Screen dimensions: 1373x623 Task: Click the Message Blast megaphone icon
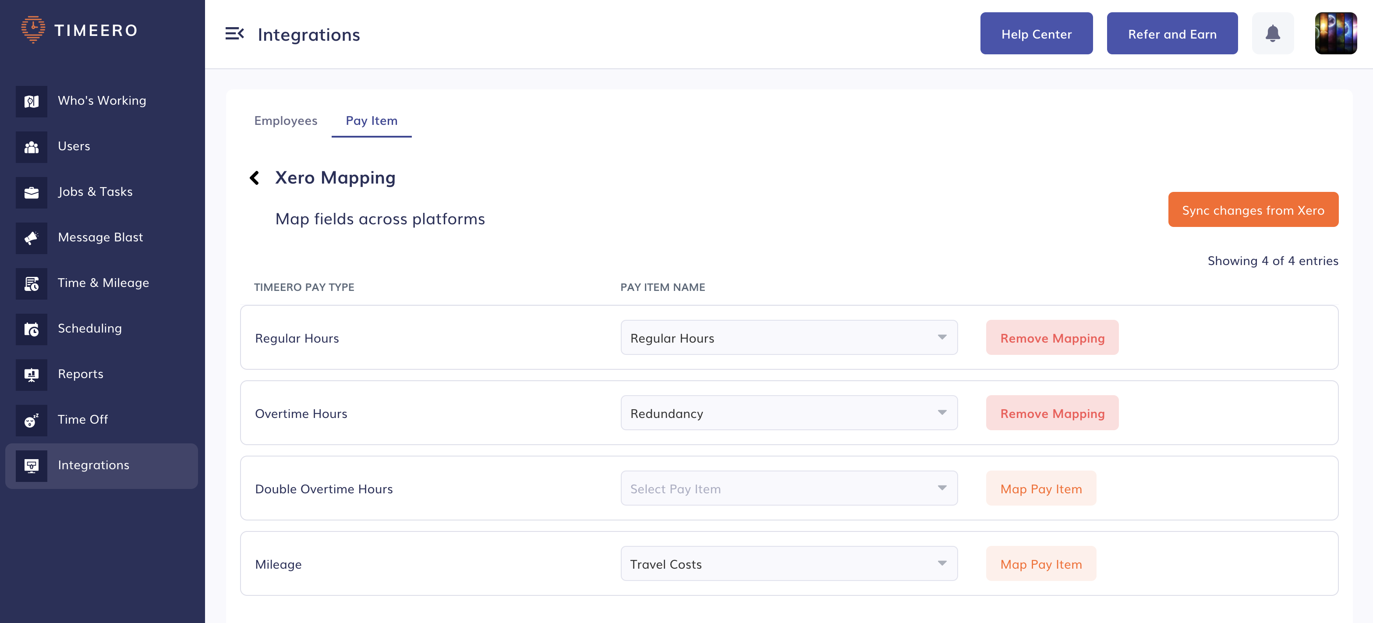[32, 238]
